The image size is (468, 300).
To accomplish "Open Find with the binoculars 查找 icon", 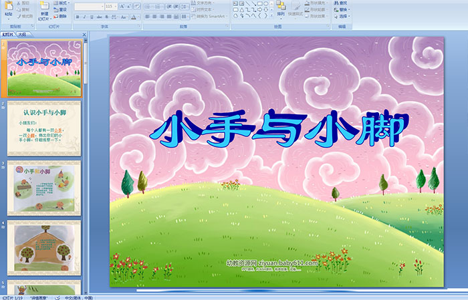I will point(336,3).
